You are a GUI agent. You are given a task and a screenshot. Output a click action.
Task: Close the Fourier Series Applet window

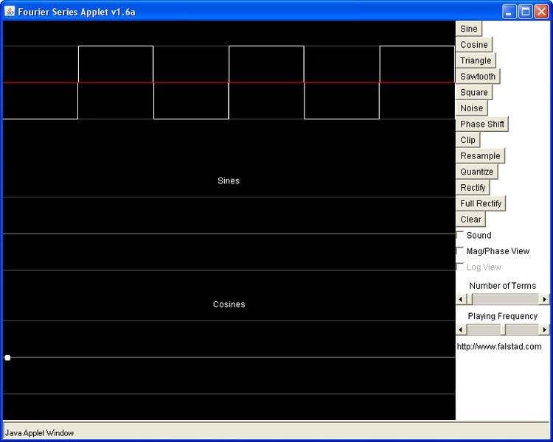click(x=541, y=12)
